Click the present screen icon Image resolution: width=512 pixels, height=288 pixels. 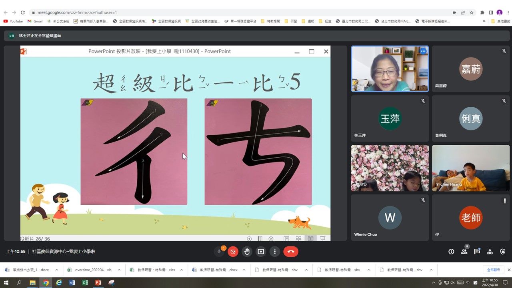(x=261, y=252)
